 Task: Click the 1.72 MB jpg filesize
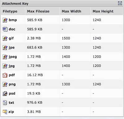click(34, 66)
